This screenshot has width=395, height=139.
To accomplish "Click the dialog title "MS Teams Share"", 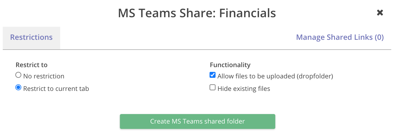I will pyautogui.click(x=166, y=13).
